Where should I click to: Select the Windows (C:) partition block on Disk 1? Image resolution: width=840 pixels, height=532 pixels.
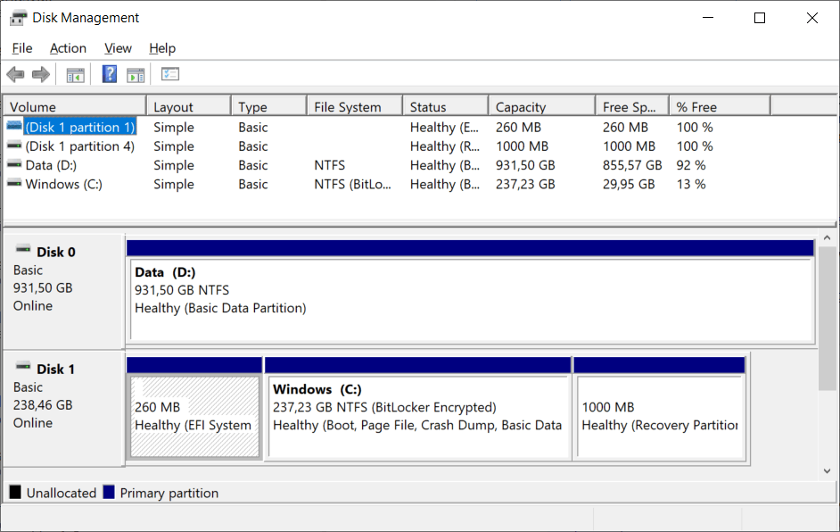point(418,409)
